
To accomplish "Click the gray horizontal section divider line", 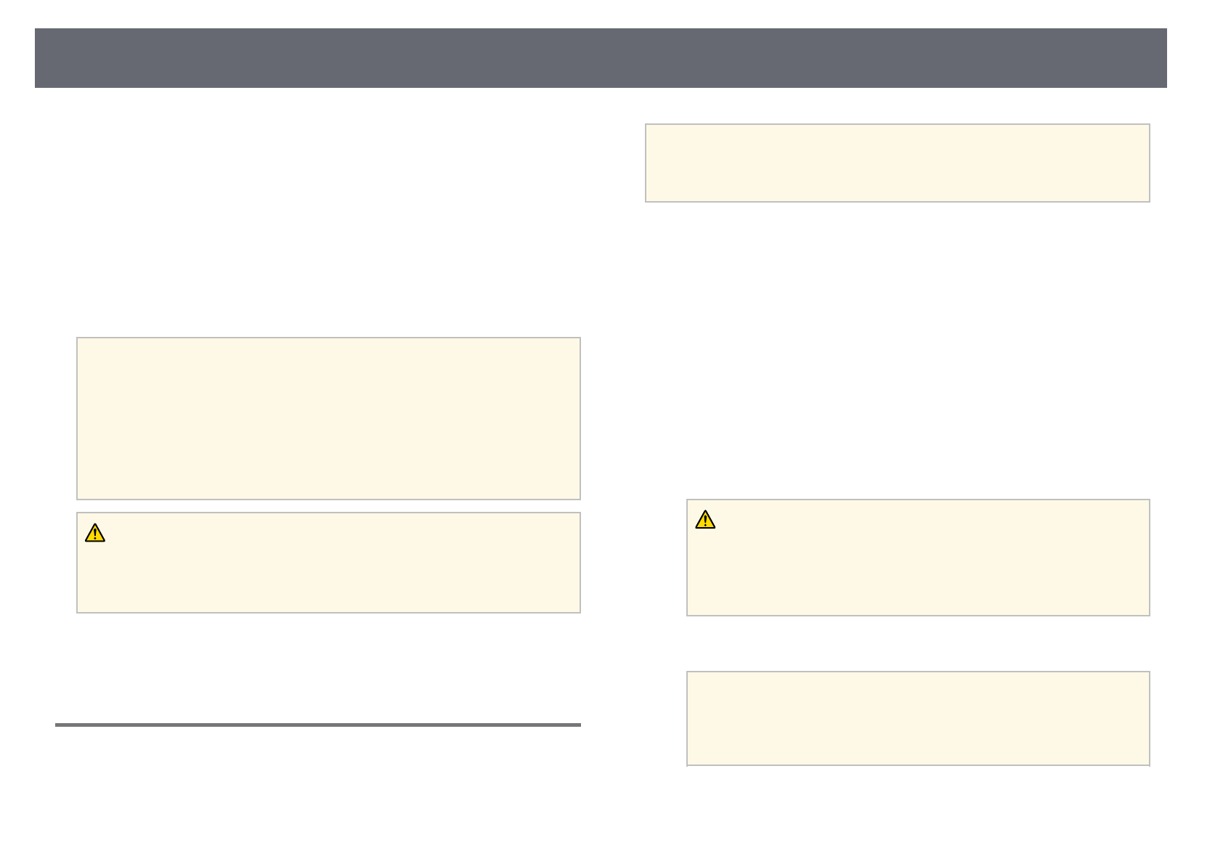I will click(317, 725).
